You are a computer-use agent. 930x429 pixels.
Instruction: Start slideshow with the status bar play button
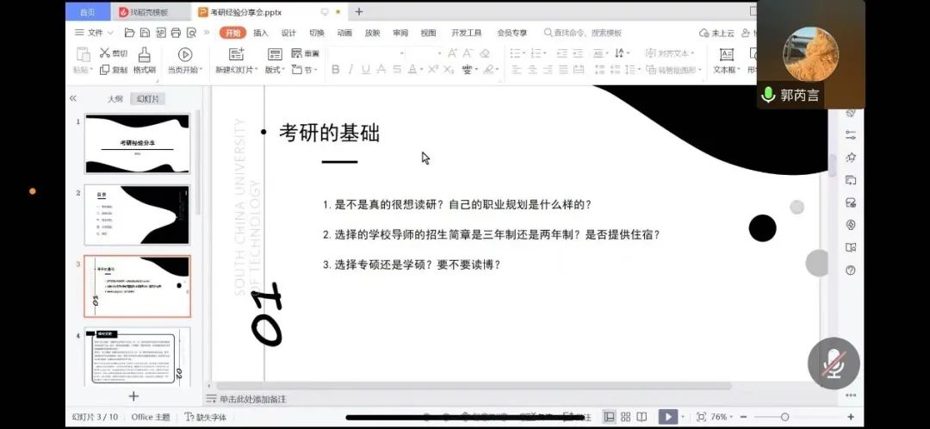tap(667, 417)
